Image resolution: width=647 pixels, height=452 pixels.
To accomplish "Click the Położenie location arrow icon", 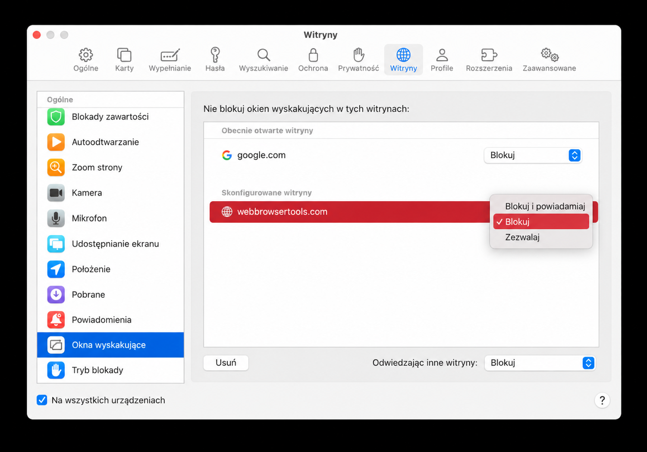I will pos(56,269).
